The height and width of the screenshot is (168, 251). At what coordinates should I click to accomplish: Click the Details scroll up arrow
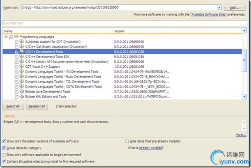tap(244, 122)
